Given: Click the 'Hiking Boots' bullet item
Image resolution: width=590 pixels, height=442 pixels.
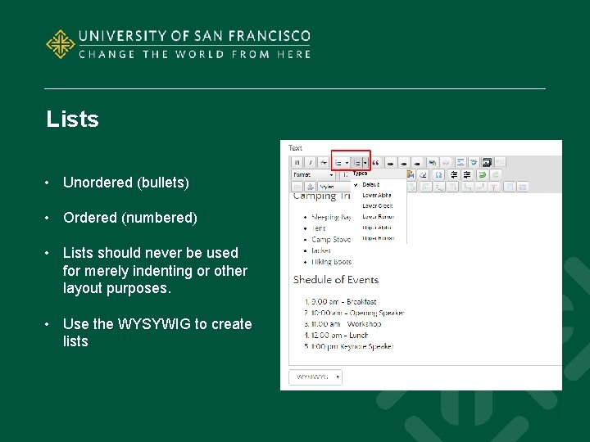Looking at the screenshot, I should point(332,262).
